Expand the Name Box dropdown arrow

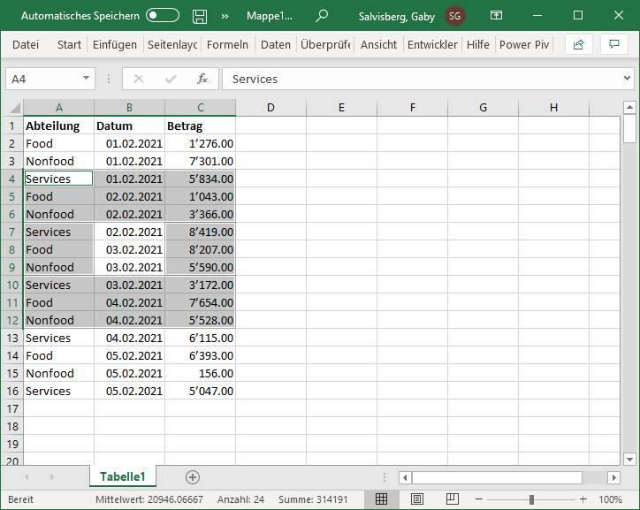click(x=86, y=79)
